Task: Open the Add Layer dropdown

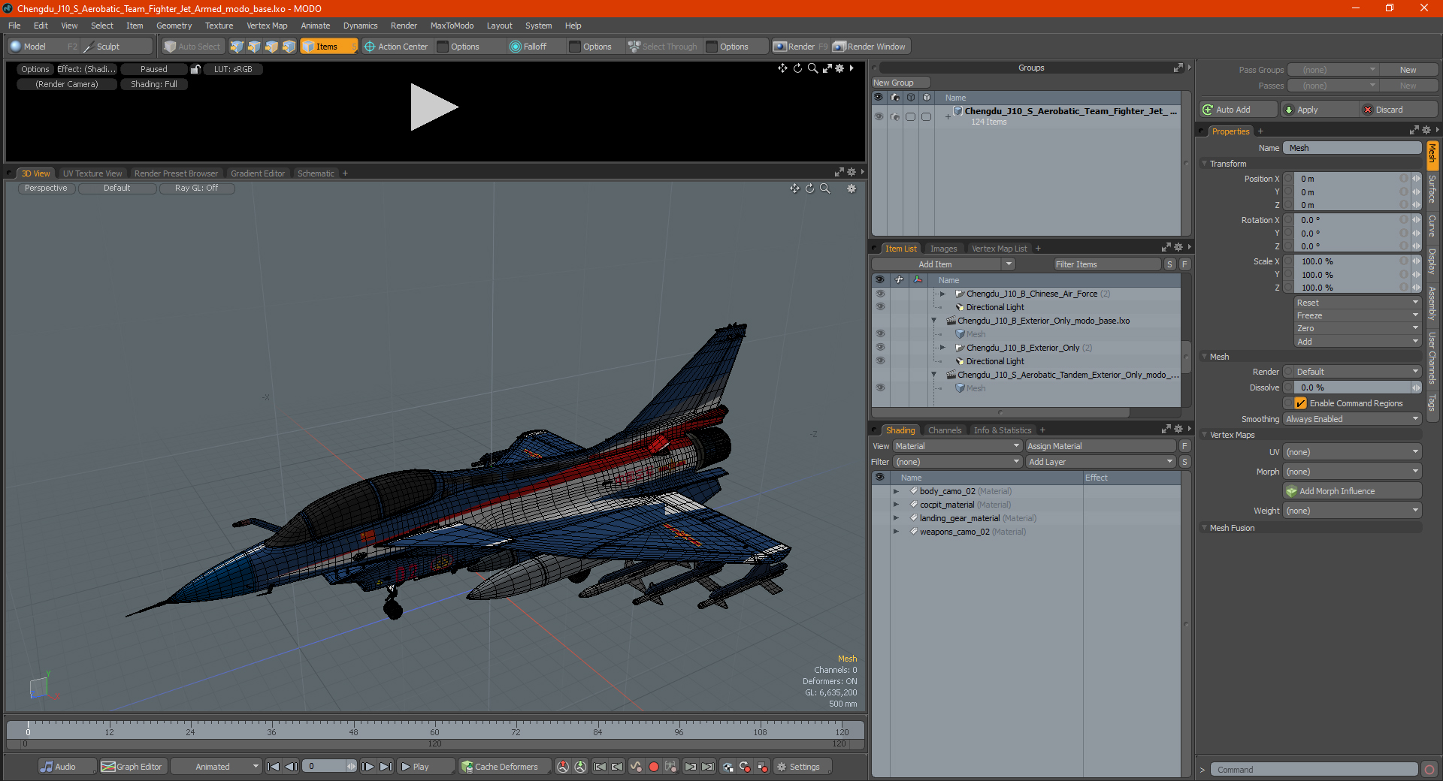Action: click(1100, 462)
